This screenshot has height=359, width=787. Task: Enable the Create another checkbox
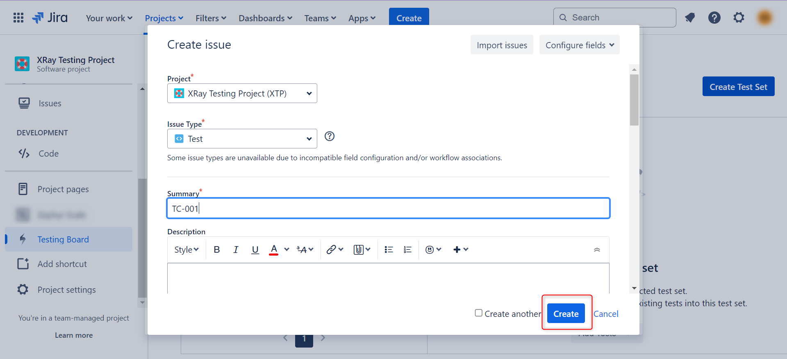click(x=478, y=313)
